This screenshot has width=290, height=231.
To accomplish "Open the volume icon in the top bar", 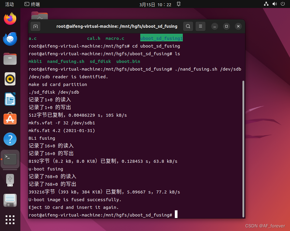I will 274,4.
